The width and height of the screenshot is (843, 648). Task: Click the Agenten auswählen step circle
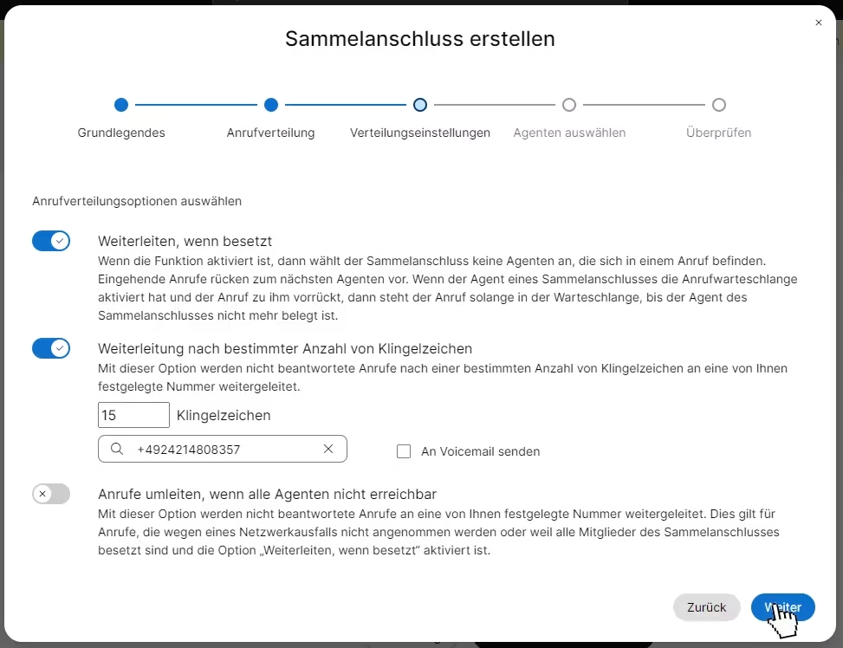click(569, 105)
